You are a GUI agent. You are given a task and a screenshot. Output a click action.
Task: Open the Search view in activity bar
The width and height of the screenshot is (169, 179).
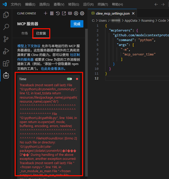(x=6, y=27)
